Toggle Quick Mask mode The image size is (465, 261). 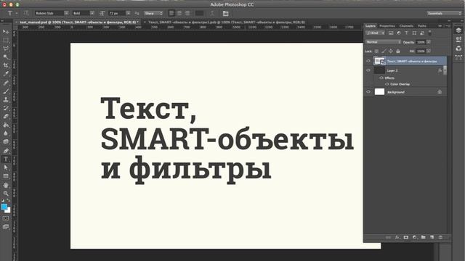pos(6,218)
